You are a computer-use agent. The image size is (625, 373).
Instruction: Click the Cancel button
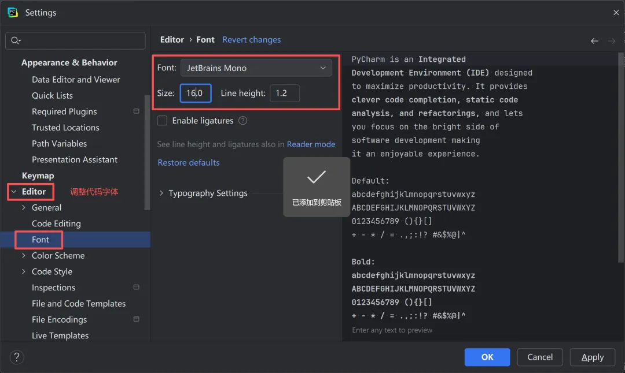[540, 357]
